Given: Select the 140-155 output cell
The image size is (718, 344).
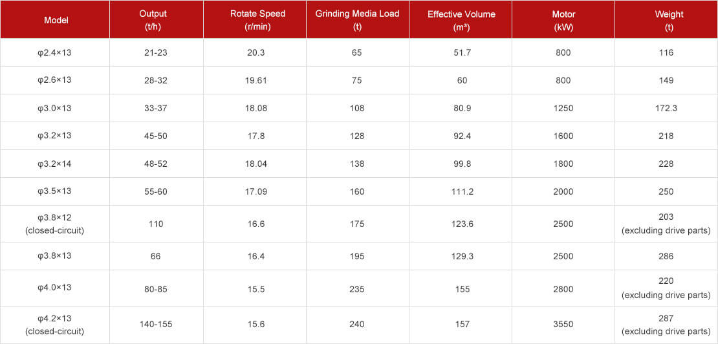Looking at the screenshot, I should click(156, 325).
